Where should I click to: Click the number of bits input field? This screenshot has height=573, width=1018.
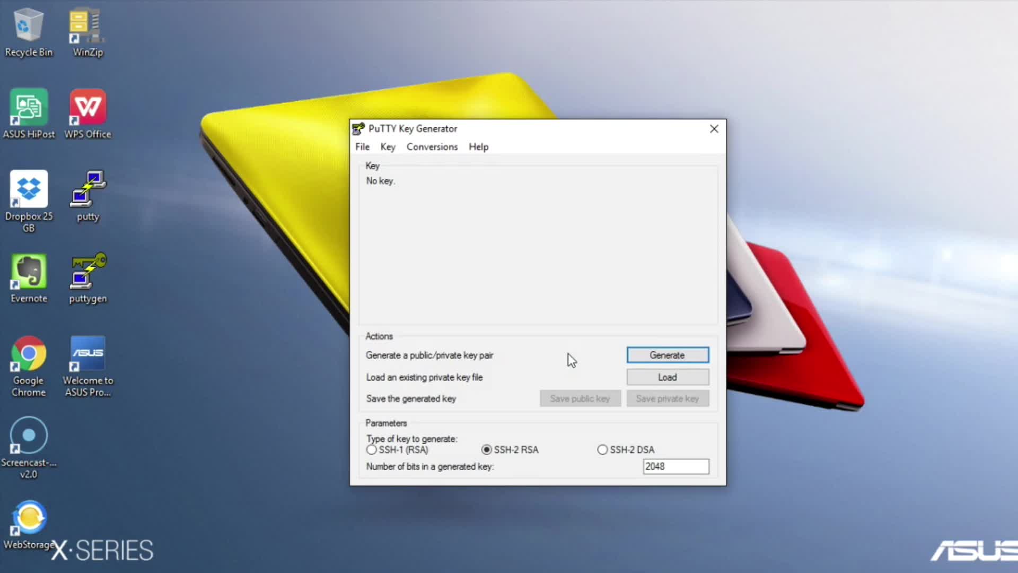click(x=675, y=466)
